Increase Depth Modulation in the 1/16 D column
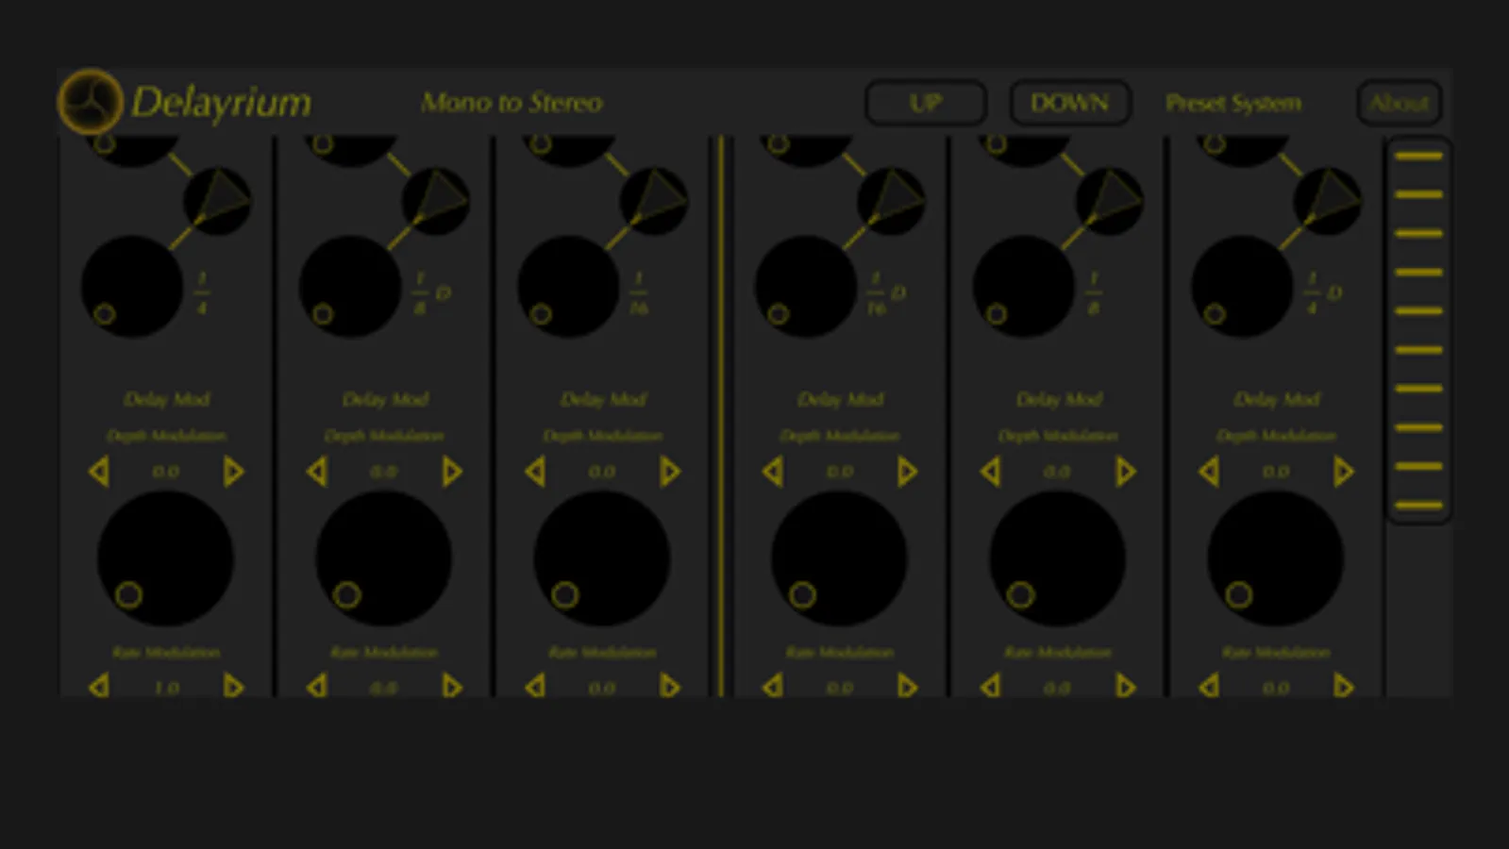 pyautogui.click(x=907, y=472)
